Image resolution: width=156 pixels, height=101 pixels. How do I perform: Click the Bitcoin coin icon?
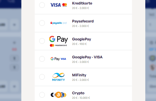pyautogui.click(x=58, y=95)
